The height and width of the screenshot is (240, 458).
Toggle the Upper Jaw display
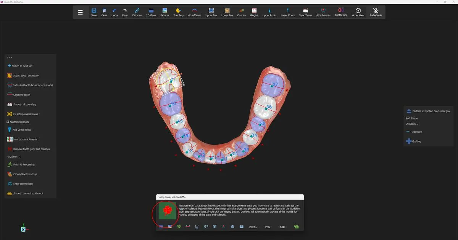click(x=211, y=12)
